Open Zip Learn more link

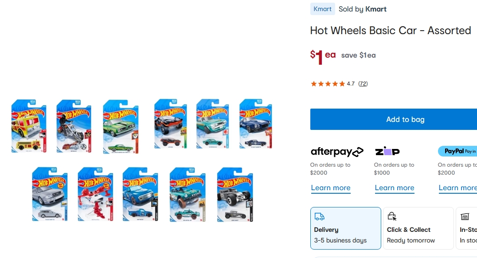395,188
